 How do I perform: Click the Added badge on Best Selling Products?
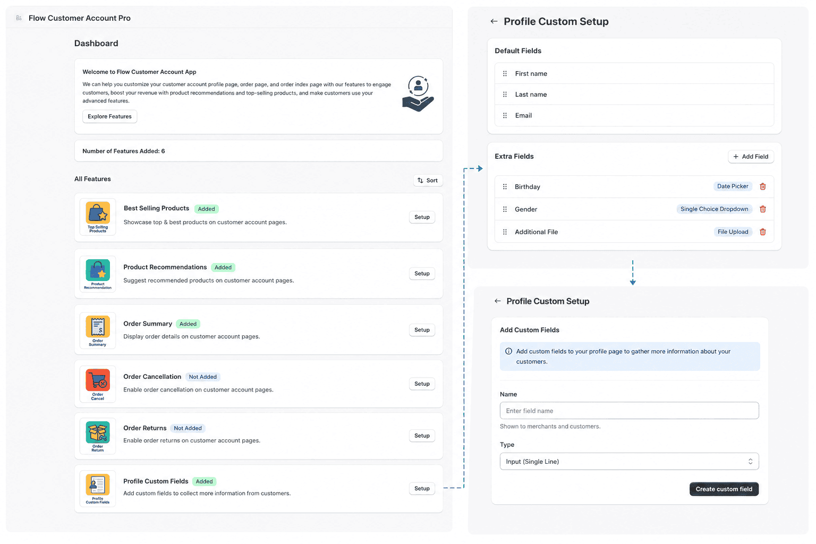click(x=206, y=209)
